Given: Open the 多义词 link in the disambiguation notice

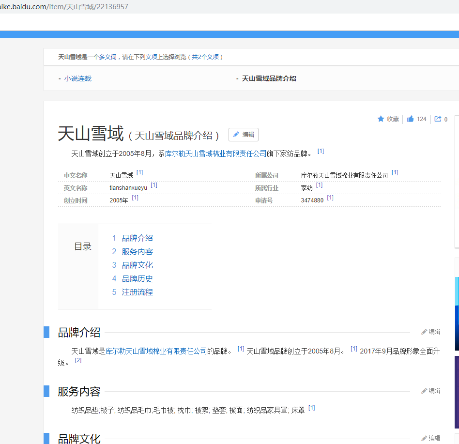Looking at the screenshot, I should tap(107, 57).
